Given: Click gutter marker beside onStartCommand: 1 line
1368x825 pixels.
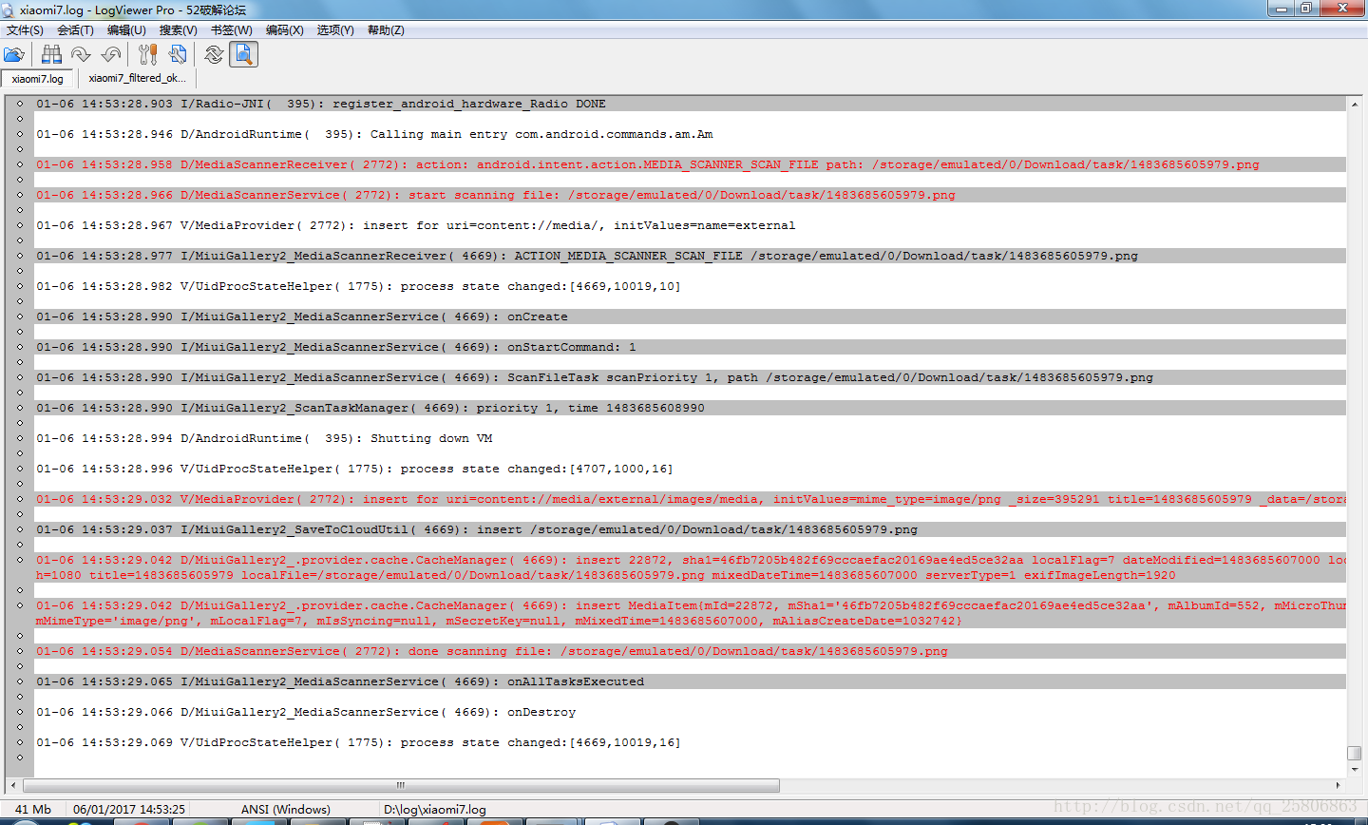Looking at the screenshot, I should click(x=19, y=347).
